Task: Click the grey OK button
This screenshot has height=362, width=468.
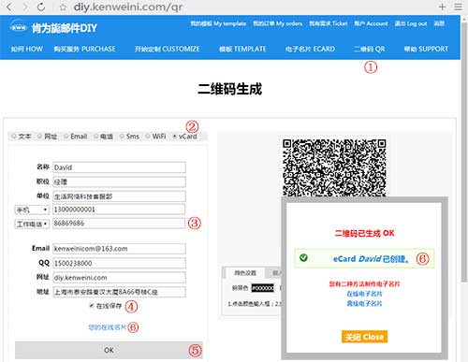Action: (x=109, y=350)
